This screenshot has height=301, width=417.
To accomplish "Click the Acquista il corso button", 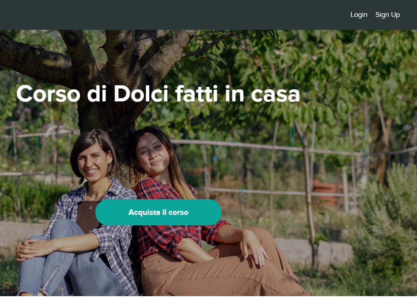I will [x=158, y=212].
